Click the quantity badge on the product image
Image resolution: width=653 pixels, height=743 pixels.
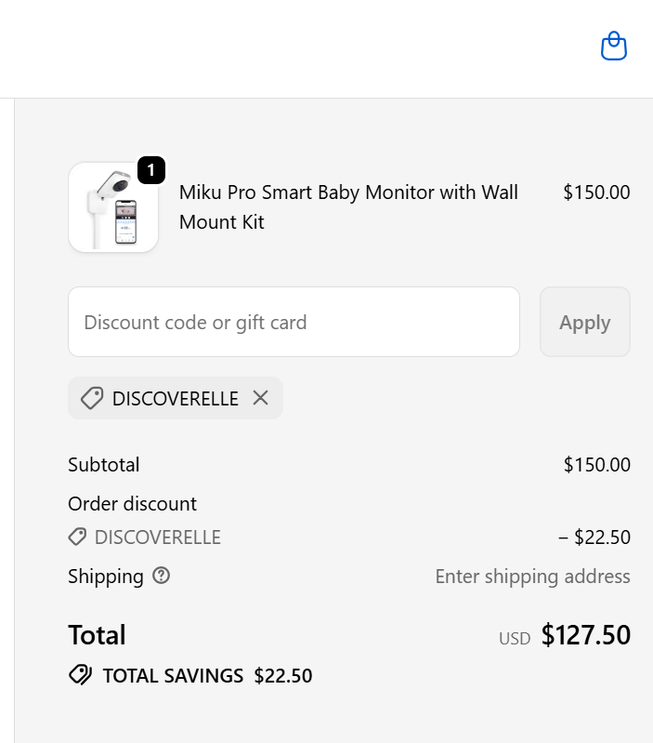pyautogui.click(x=150, y=170)
